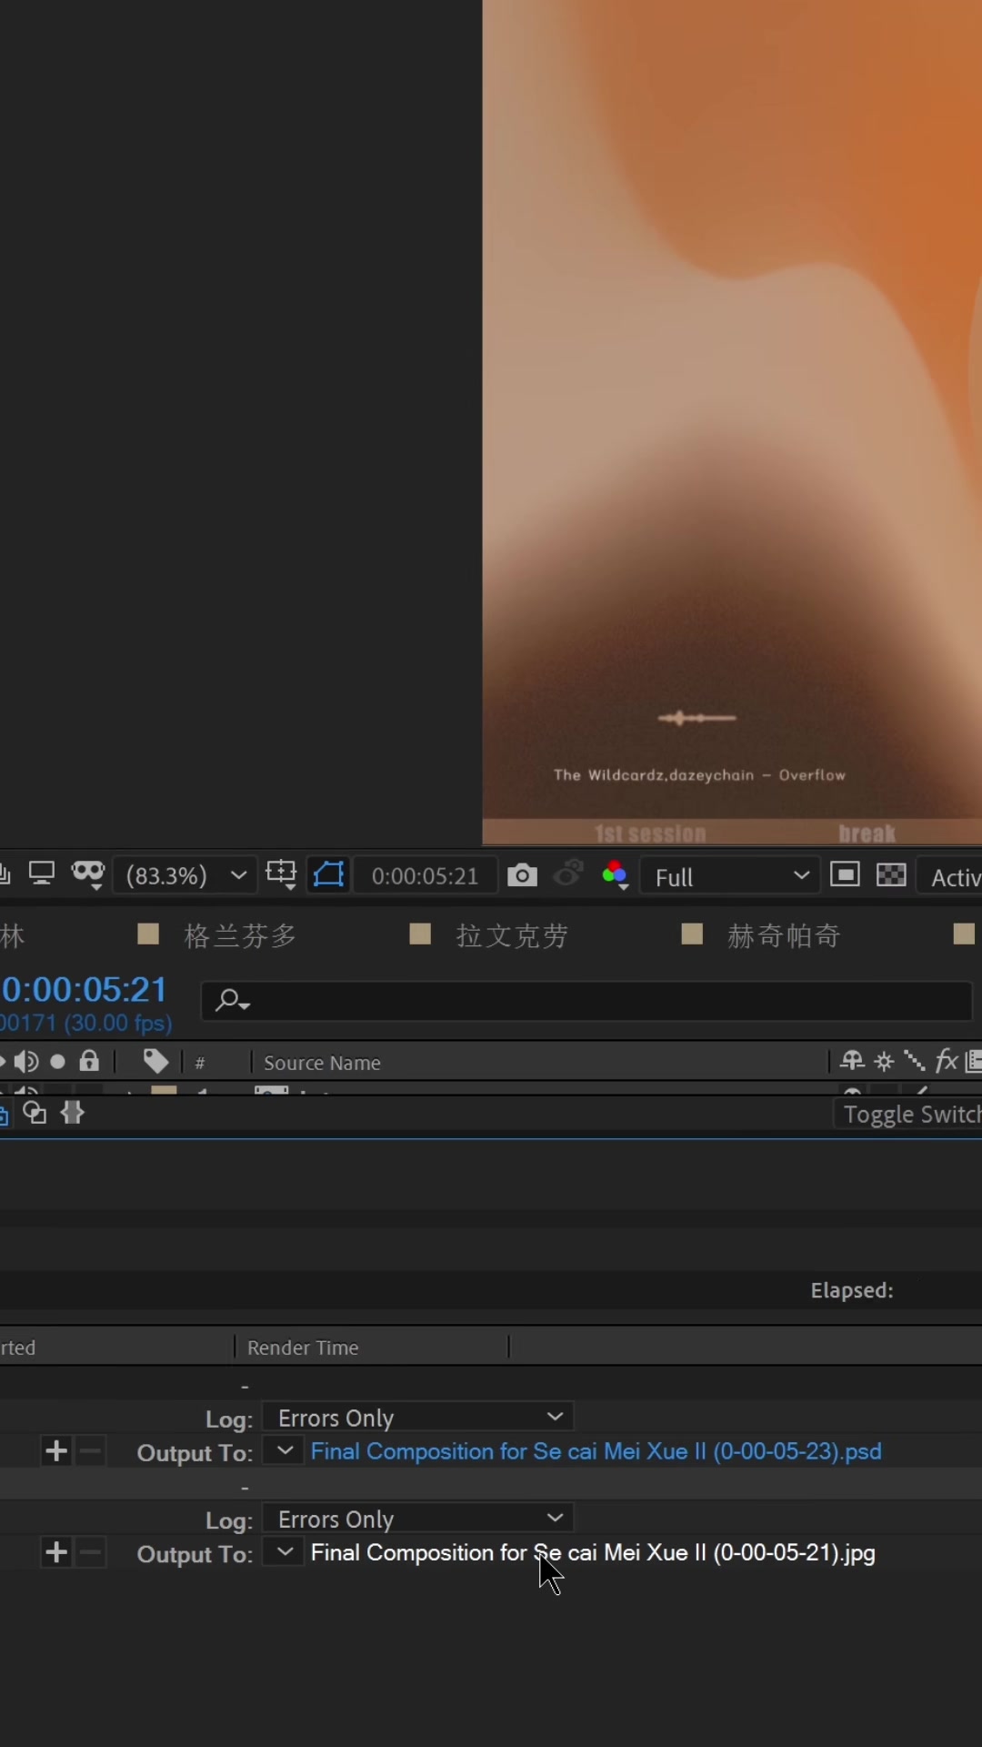Click the beige label swatch beside 赫奇帕奇
The width and height of the screenshot is (982, 1747).
point(692,934)
